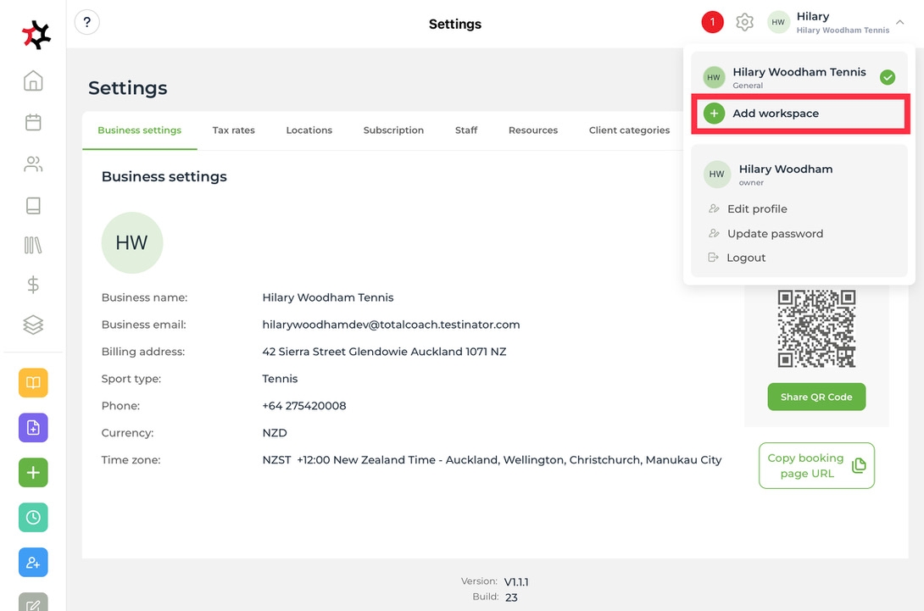This screenshot has width=924, height=611.
Task: Click the teal clock icon button
Action: (33, 517)
